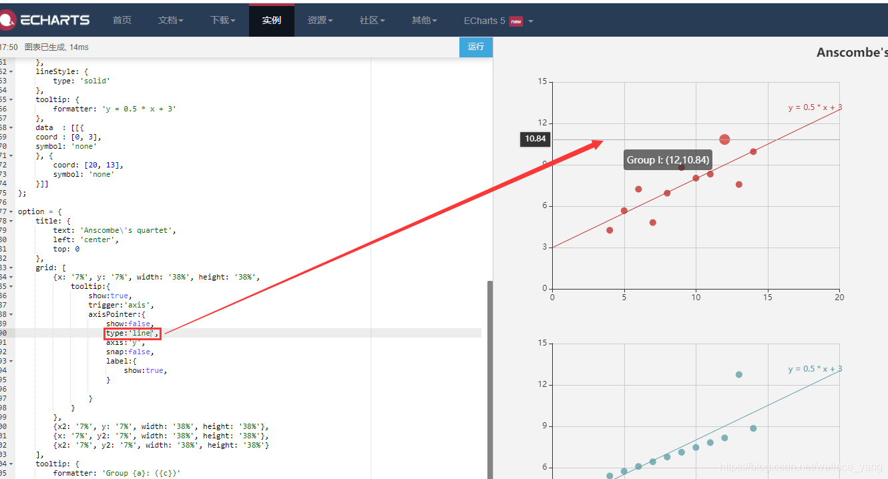Click the grid line starting with {x2: '7%', y: '7%'
Image resolution: width=888 pixels, height=479 pixels.
(161, 426)
